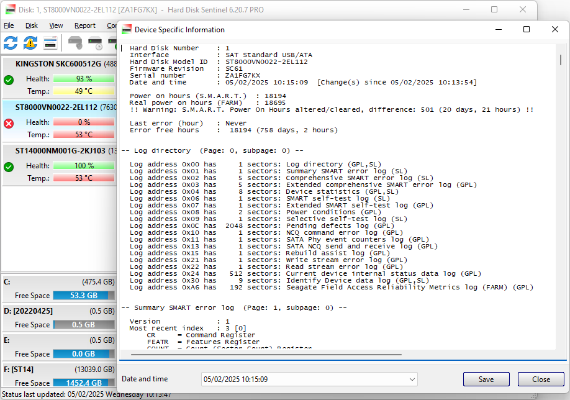Click F: free space bar 1452.4 GB
This screenshot has width=570, height=400.
(84, 383)
